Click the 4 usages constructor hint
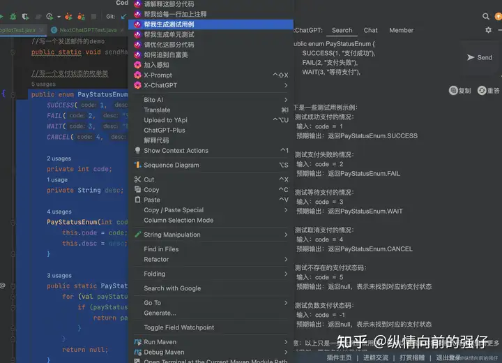This screenshot has height=363, width=502. click(59, 212)
